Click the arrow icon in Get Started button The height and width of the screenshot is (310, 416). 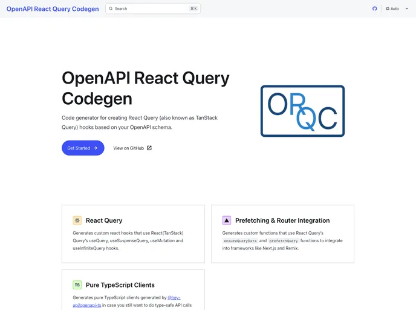96,148
